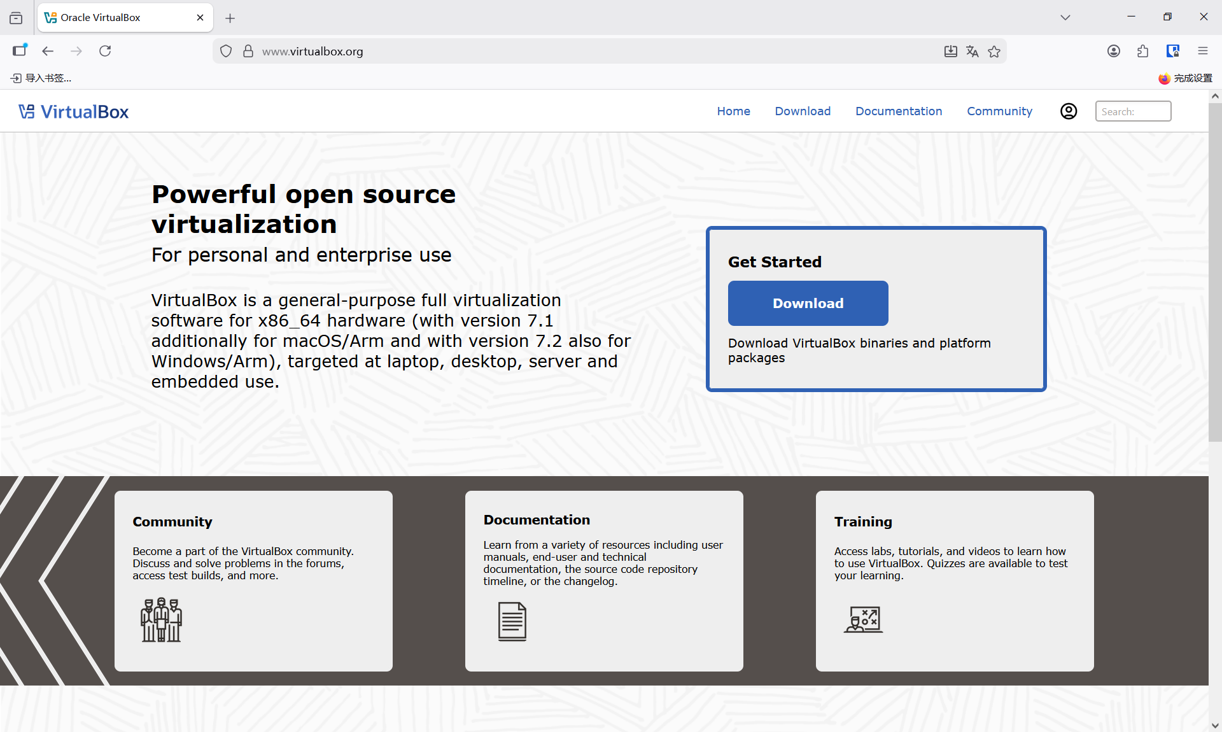Click the Training whiteboard icon
1222x732 pixels.
[x=863, y=619]
